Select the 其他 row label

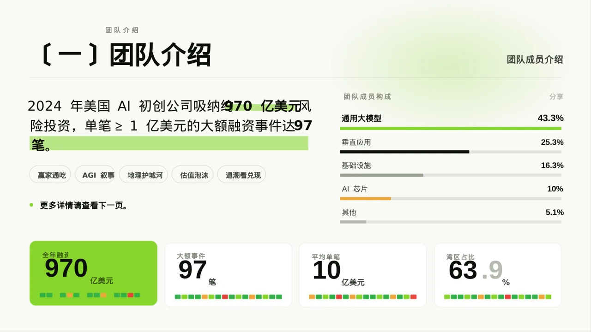point(349,213)
